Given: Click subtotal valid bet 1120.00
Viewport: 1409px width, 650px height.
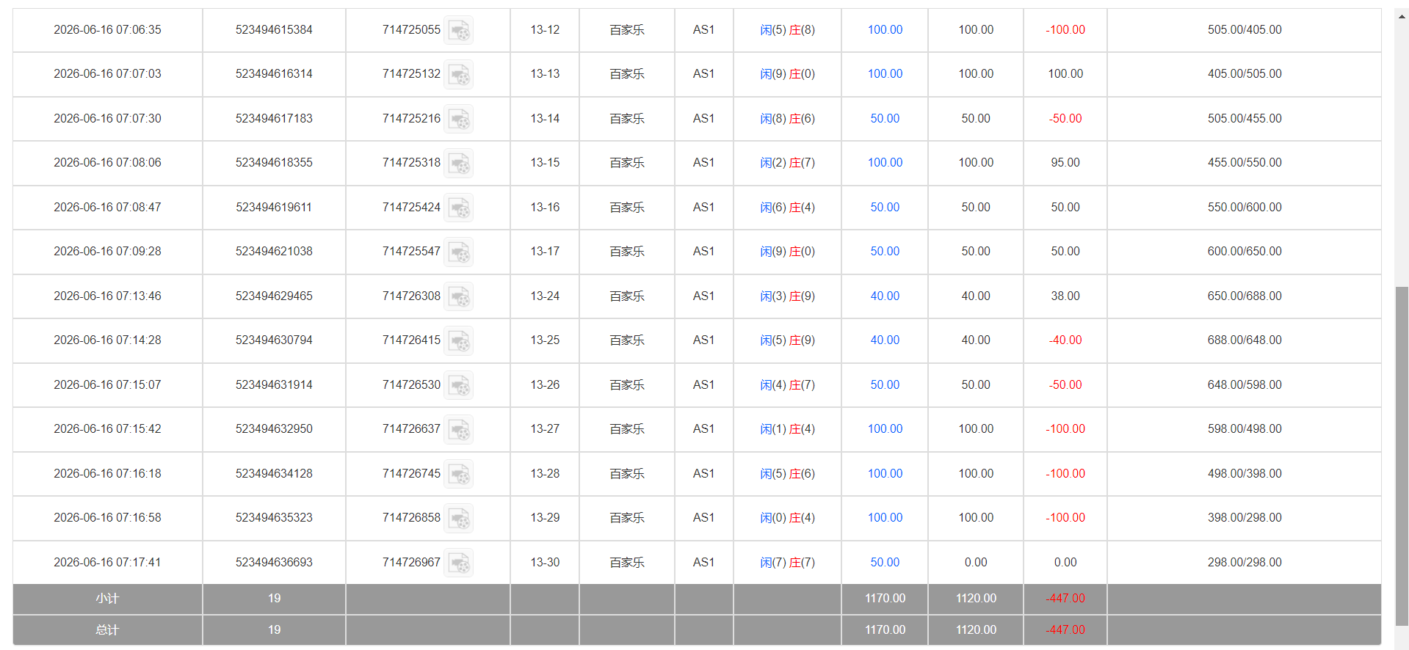Looking at the screenshot, I should click(x=976, y=599).
